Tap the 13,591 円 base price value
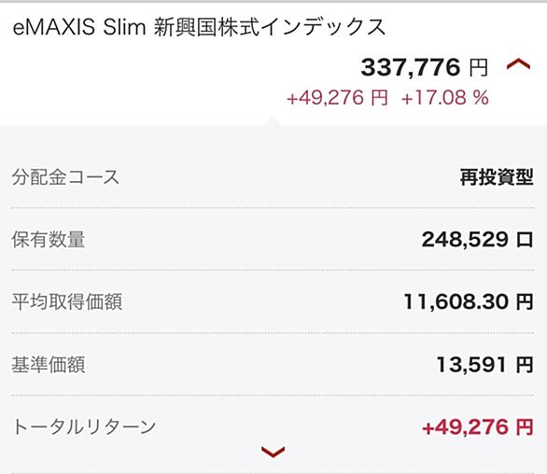Viewport: 547px width, 474px height. (484, 365)
